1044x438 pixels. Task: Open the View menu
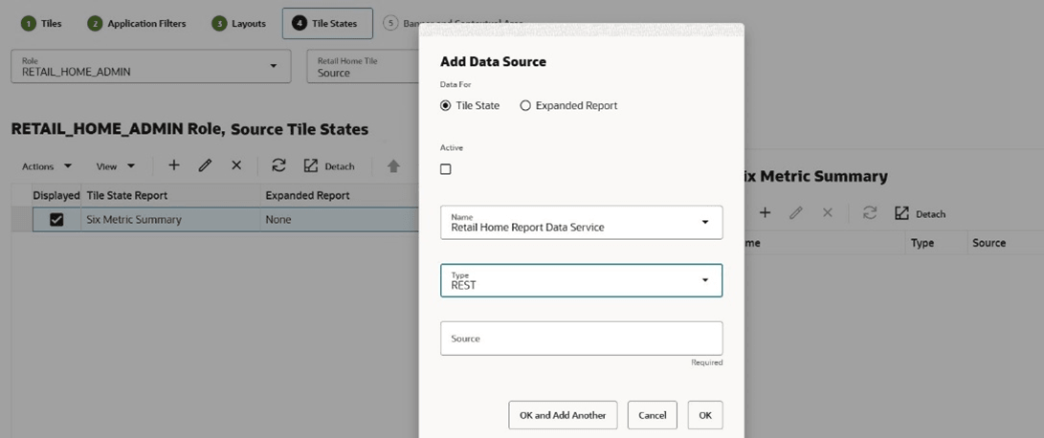coord(116,166)
